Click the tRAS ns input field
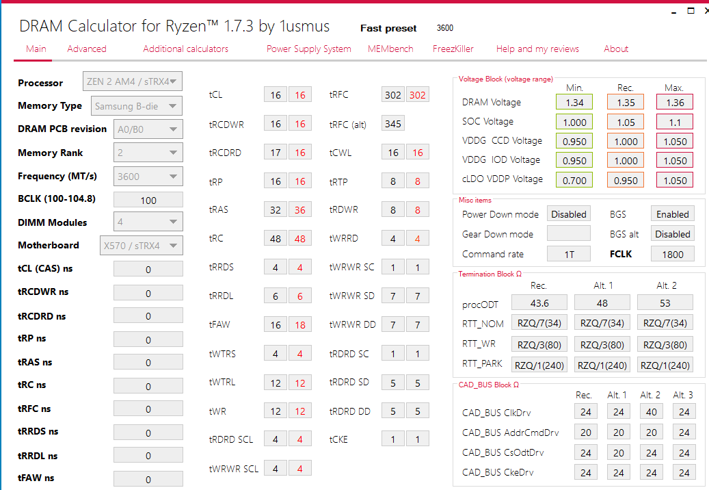Image resolution: width=709 pixels, height=490 pixels. 148,363
